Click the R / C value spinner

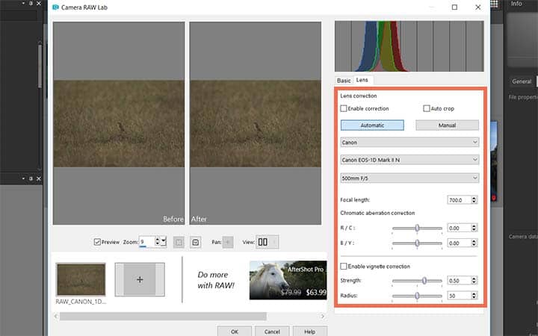click(474, 228)
